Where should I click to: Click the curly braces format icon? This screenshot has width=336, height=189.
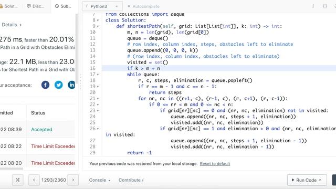pyautogui.click(x=325, y=6)
